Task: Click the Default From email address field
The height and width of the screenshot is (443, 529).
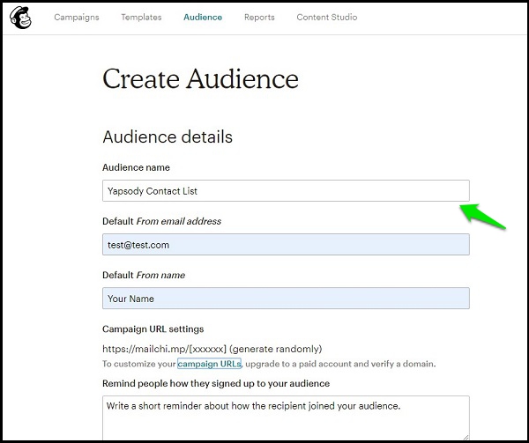Action: 286,244
